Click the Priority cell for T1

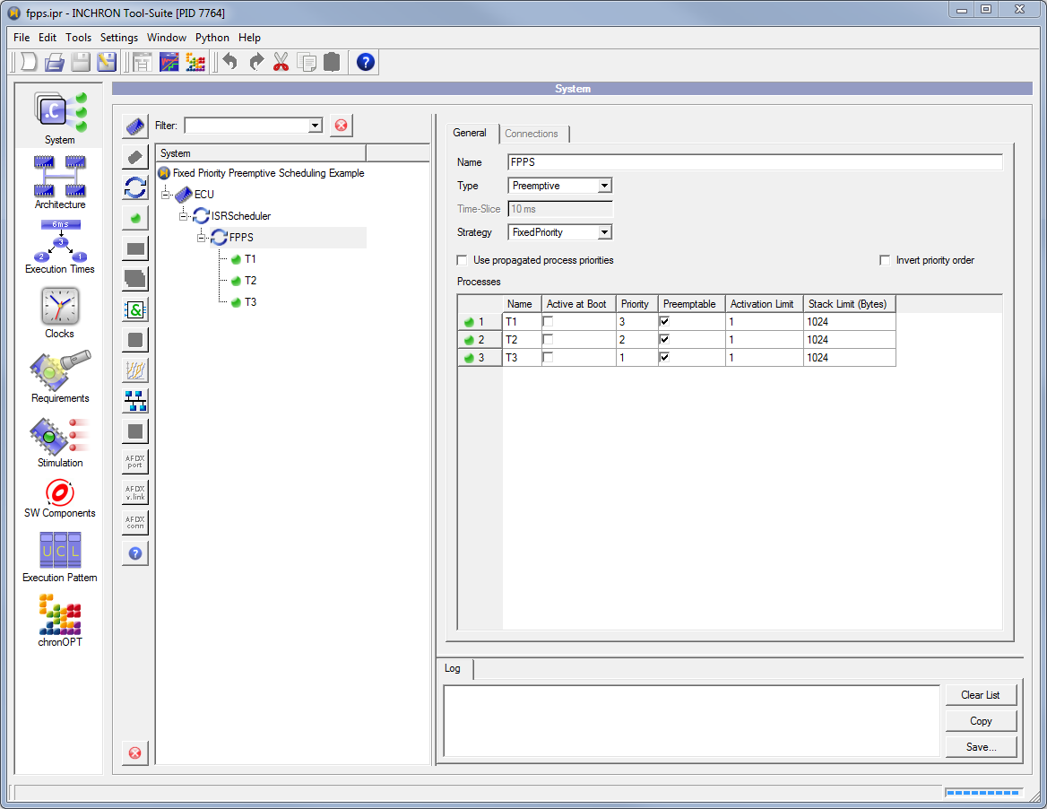[x=637, y=321]
